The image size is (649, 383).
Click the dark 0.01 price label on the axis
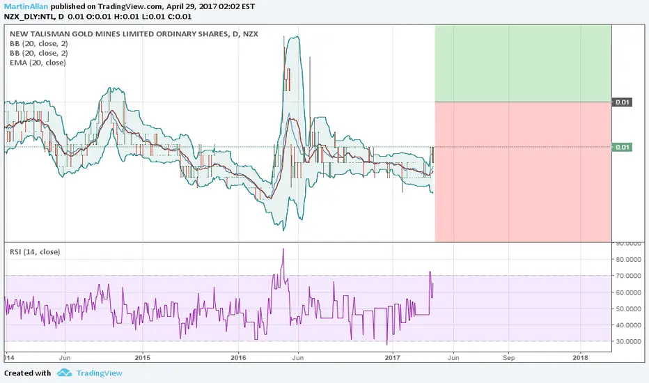coord(622,102)
